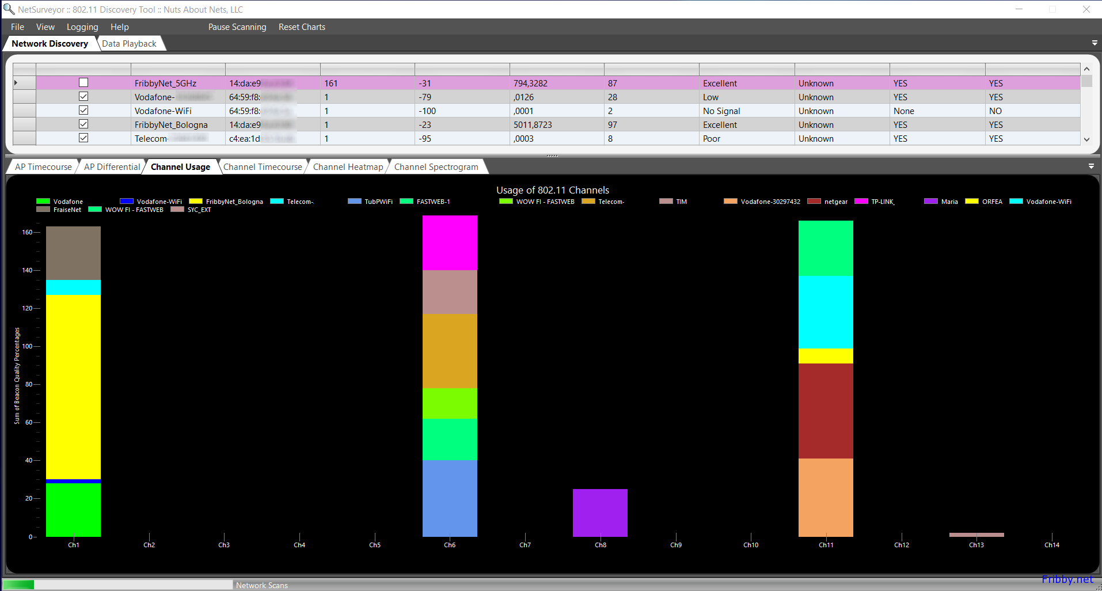Click the network table scroll down arrow

point(1086,139)
